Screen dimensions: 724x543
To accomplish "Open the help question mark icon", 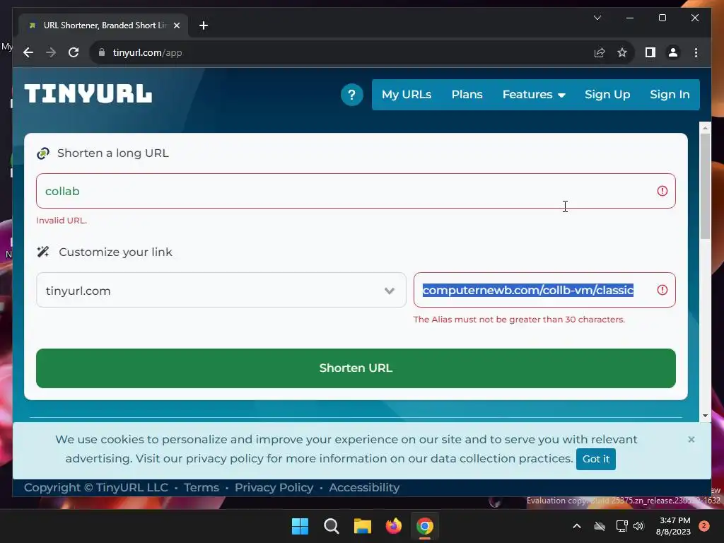I will (352, 95).
